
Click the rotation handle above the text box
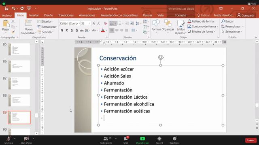coord(161,57)
